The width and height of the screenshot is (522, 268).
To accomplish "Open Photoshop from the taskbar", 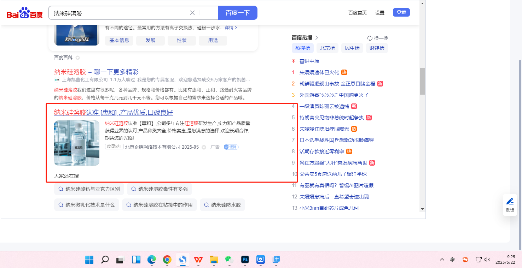I will pos(245,260).
